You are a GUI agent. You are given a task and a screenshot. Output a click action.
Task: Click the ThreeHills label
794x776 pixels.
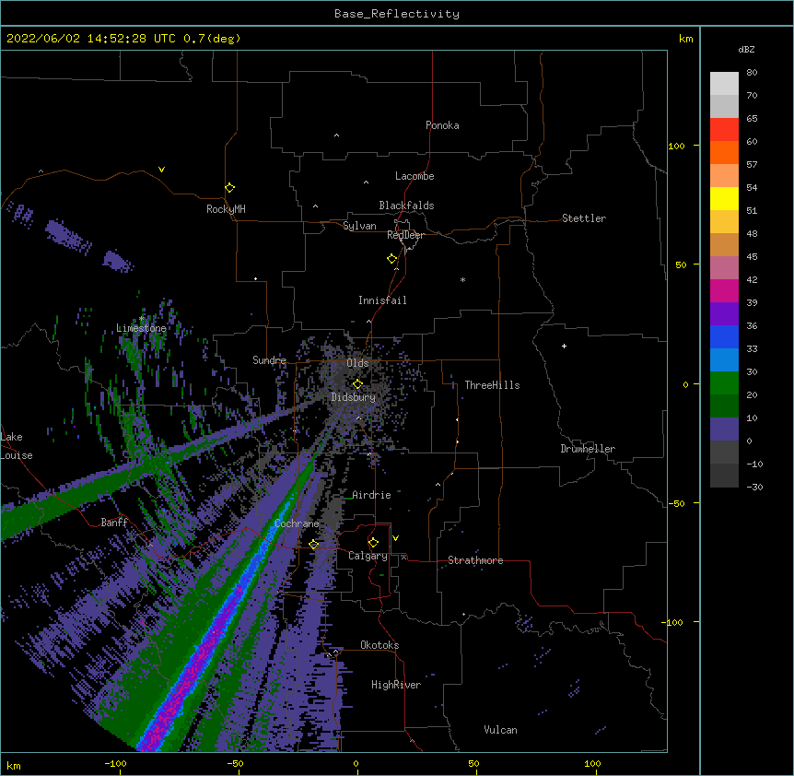(492, 385)
